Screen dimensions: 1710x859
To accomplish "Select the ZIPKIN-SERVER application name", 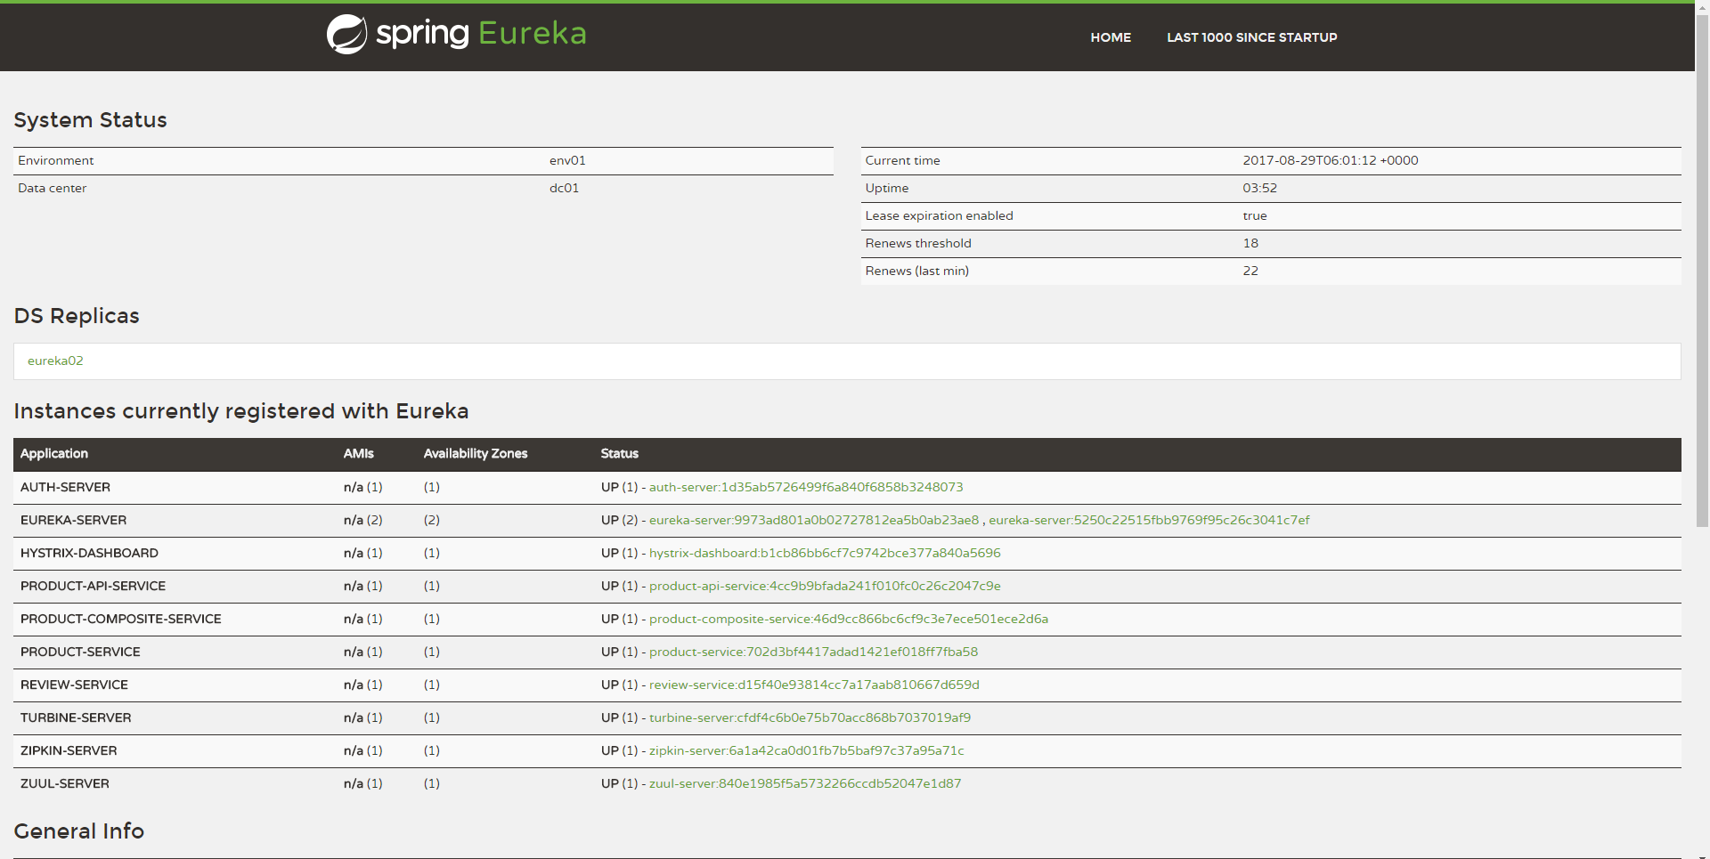I will (69, 750).
